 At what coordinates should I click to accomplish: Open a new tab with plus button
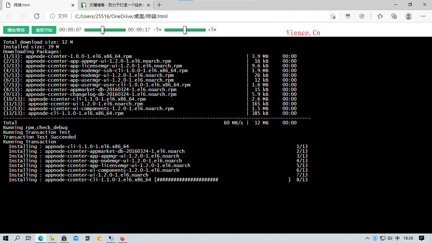coord(159,5)
